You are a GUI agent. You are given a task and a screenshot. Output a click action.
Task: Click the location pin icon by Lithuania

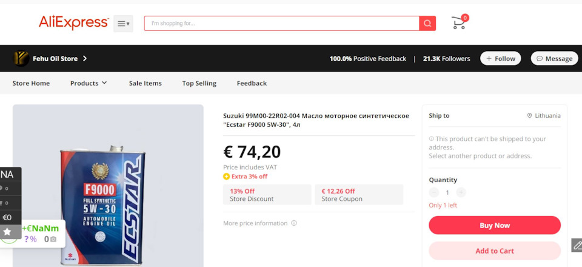coord(530,115)
